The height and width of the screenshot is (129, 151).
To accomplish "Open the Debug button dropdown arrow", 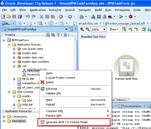I will click(x=135, y=17).
